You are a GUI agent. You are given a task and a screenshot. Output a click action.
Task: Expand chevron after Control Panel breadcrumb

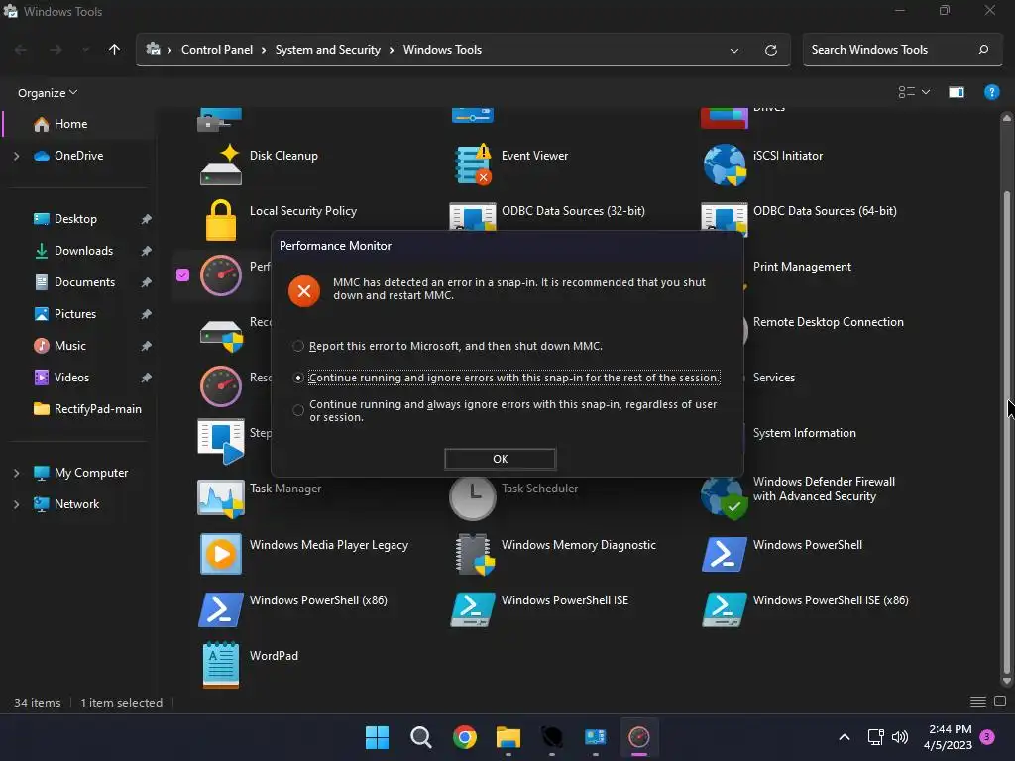(x=264, y=50)
